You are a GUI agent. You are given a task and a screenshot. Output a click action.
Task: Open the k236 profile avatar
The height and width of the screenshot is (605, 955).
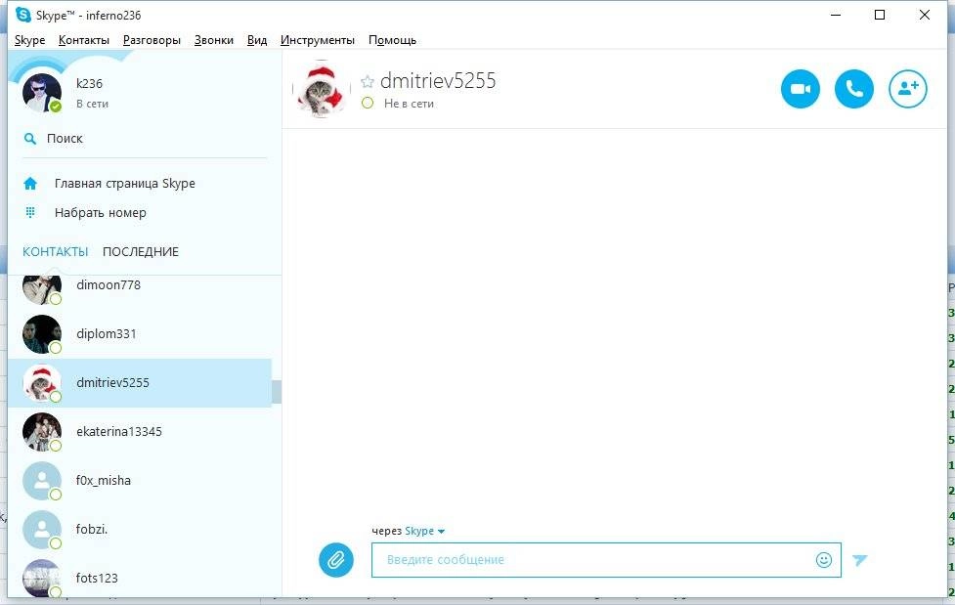[x=41, y=93]
